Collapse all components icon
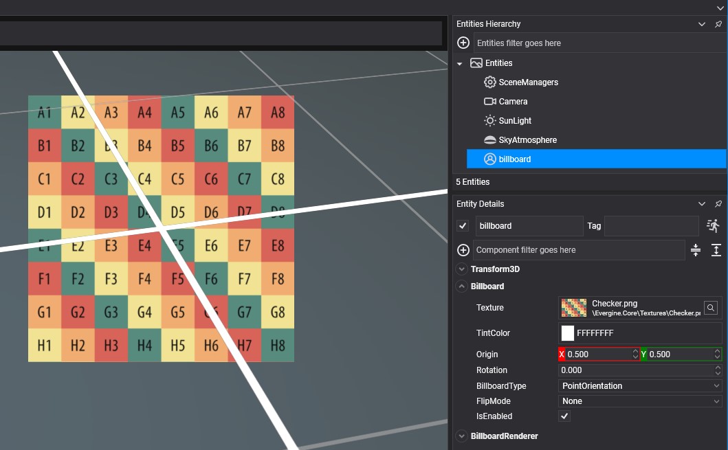 point(696,250)
